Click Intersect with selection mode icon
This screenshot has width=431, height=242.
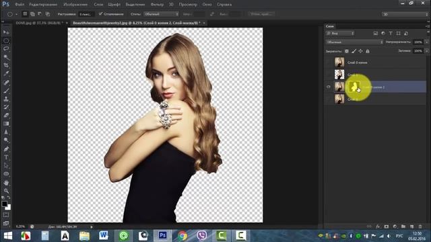48,13
